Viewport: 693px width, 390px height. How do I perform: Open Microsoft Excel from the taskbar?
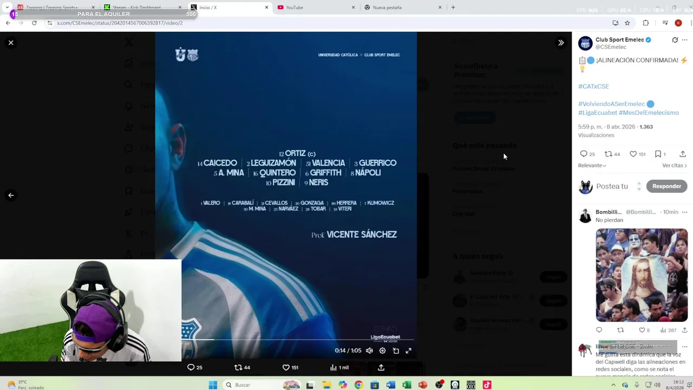click(x=407, y=385)
